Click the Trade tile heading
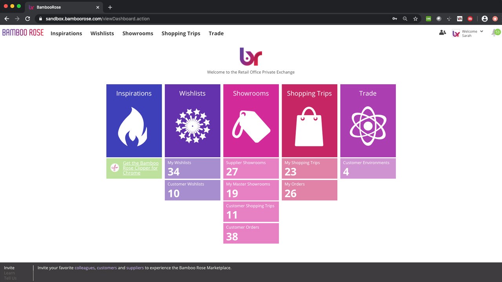The height and width of the screenshot is (282, 502). tap(368, 93)
